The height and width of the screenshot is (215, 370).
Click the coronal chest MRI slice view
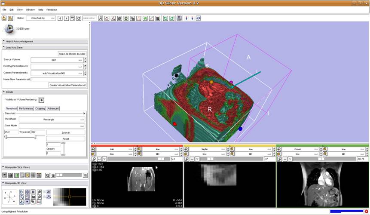323,185
